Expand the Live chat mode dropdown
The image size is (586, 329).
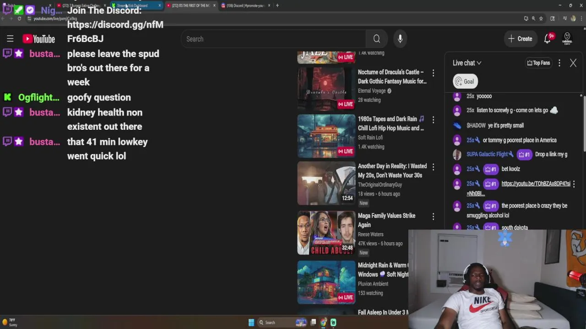tap(467, 63)
